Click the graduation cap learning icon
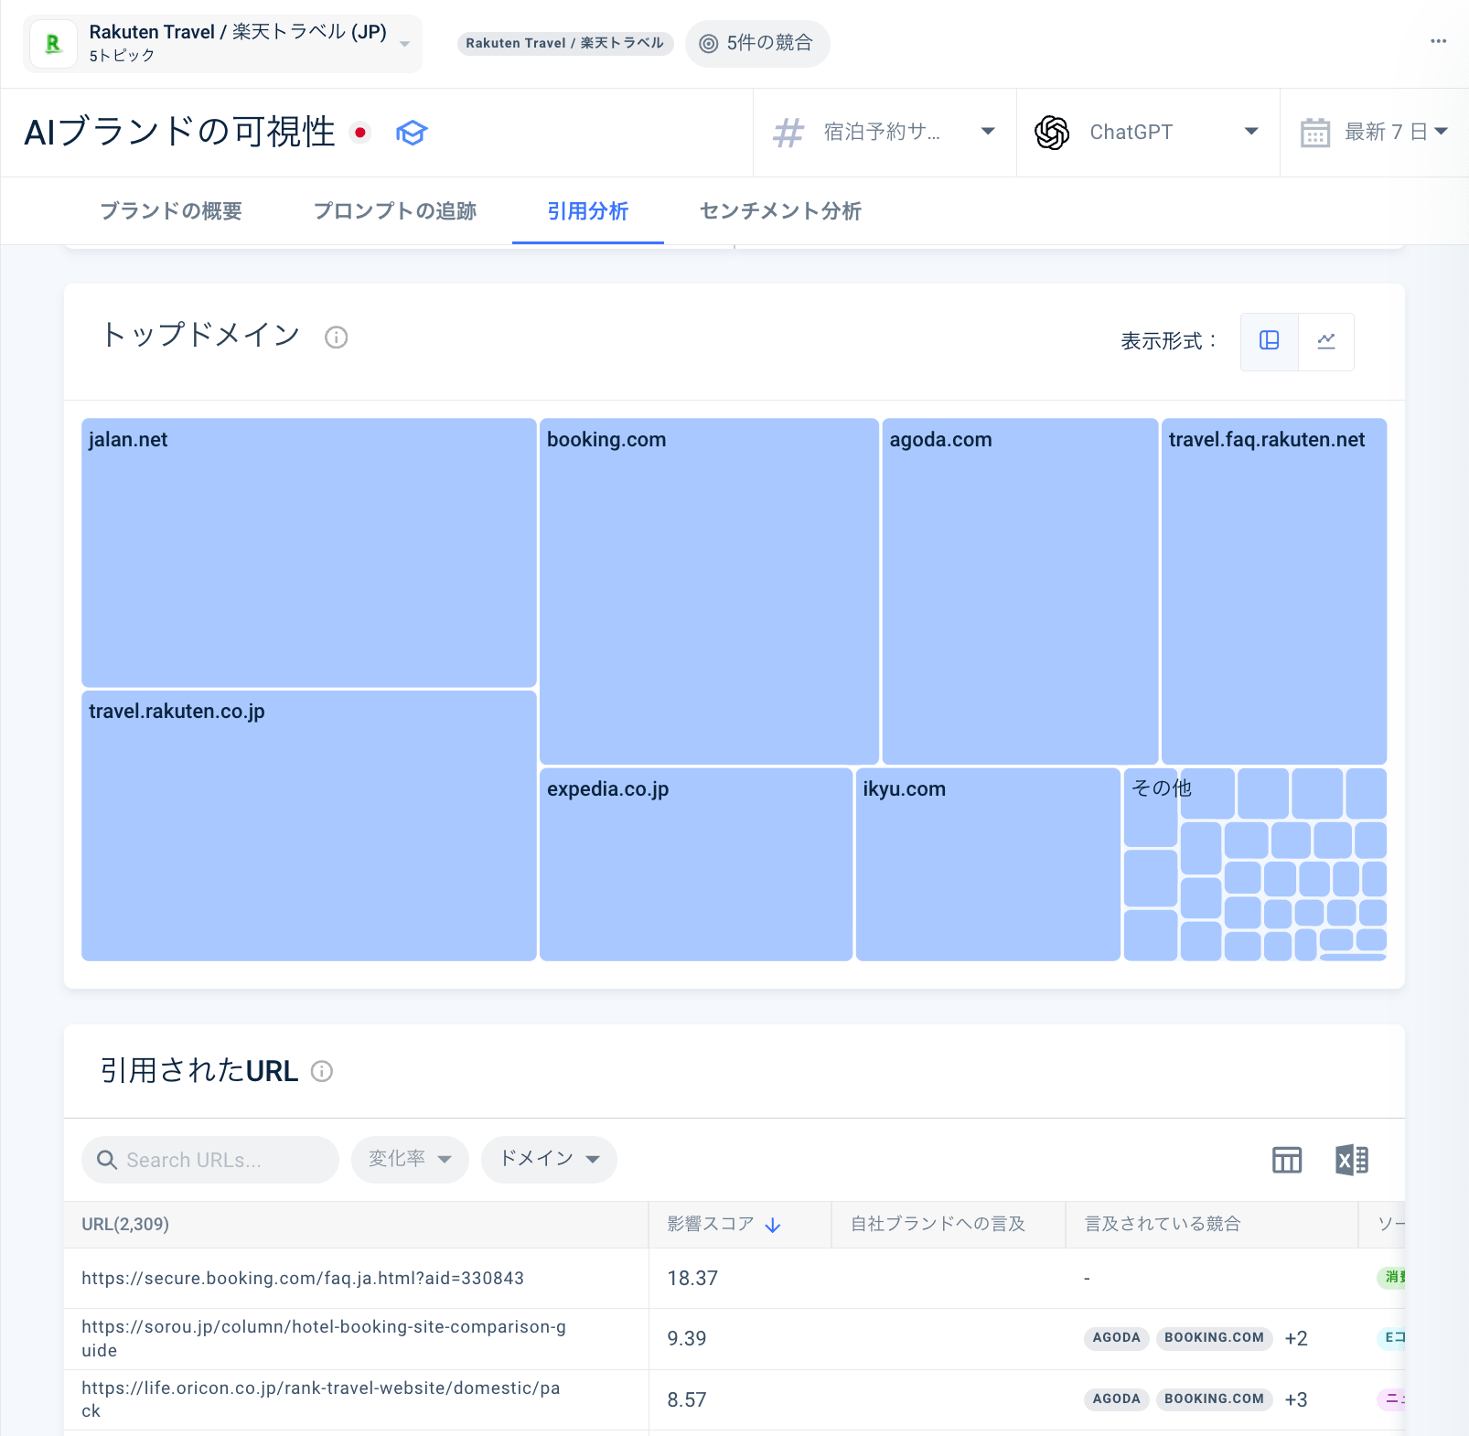Screen dimensions: 1469x1436 point(412,133)
